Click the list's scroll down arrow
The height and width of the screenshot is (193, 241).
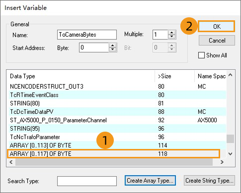[230, 154]
